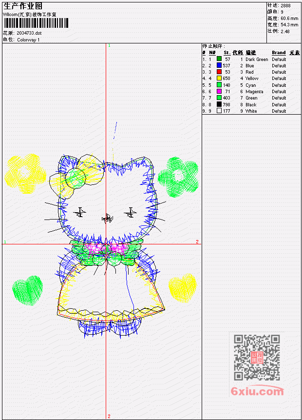Click the green heart in the design
Viewport: 302px width, 420px height.
tap(28, 291)
